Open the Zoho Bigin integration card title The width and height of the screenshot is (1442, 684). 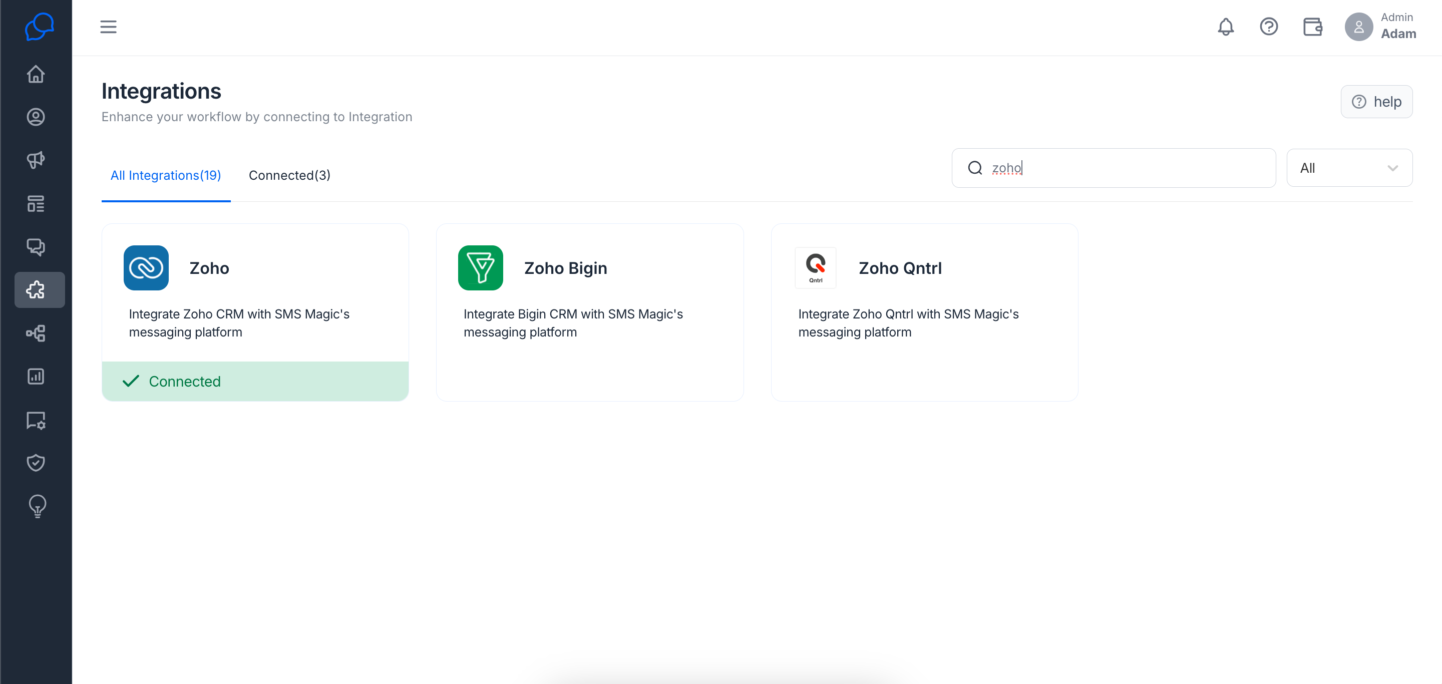coord(565,268)
